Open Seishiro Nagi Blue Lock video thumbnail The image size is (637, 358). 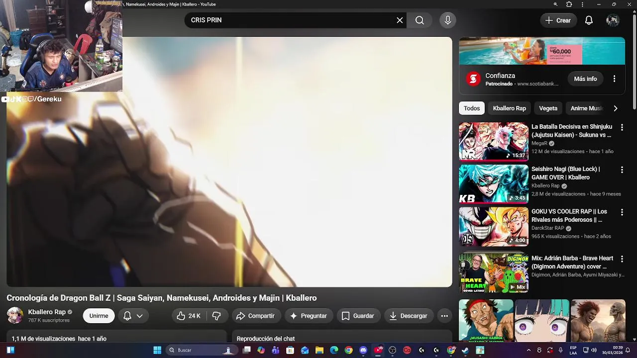coord(494,183)
